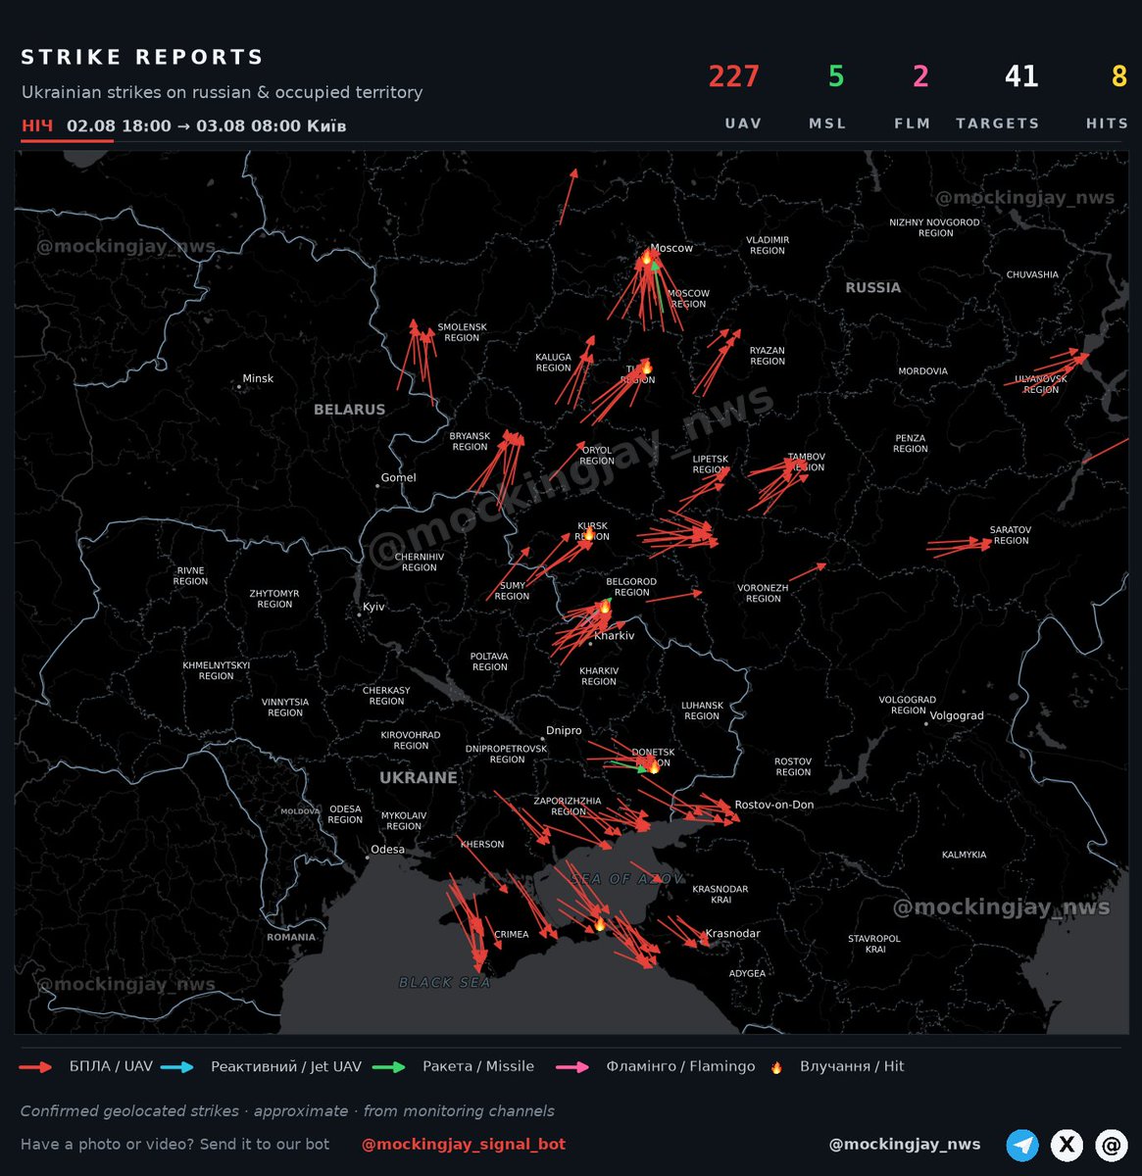Click the Rostov-on-Don city label
This screenshot has width=1142, height=1176.
[x=774, y=806]
